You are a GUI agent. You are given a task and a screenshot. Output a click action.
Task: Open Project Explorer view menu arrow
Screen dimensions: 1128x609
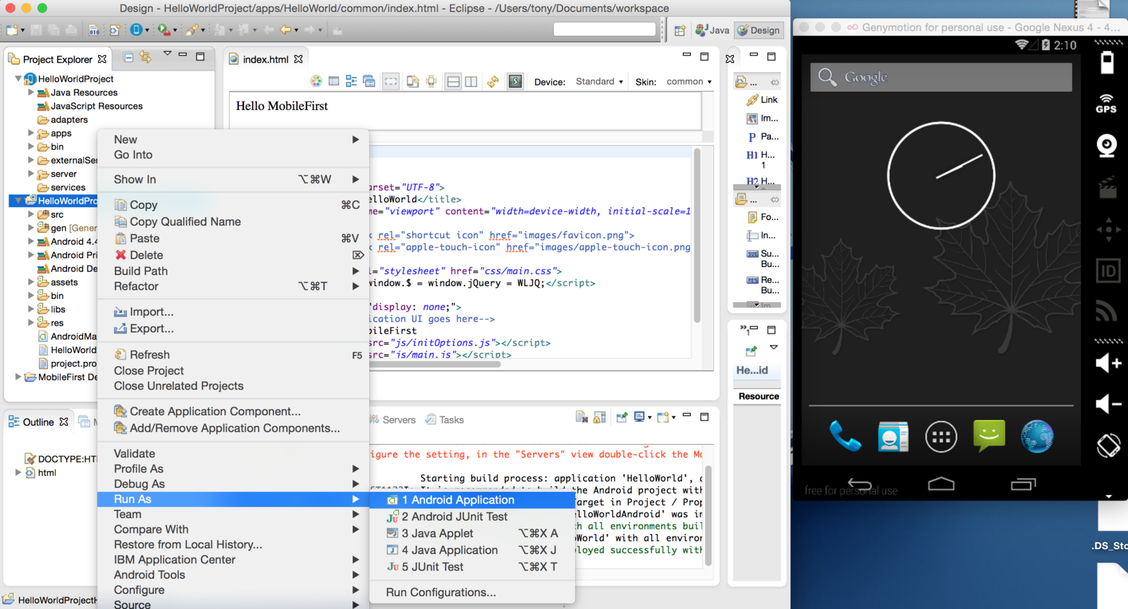click(167, 54)
